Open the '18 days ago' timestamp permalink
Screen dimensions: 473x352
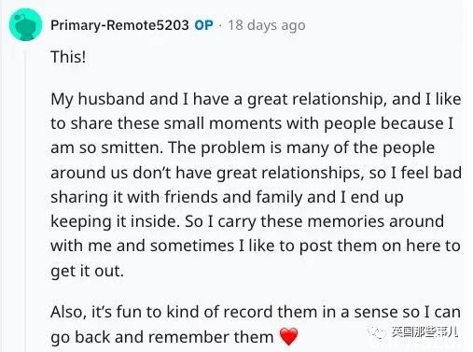[x=267, y=25]
